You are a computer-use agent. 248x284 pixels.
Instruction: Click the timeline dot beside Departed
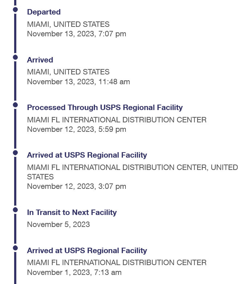tap(15, 9)
